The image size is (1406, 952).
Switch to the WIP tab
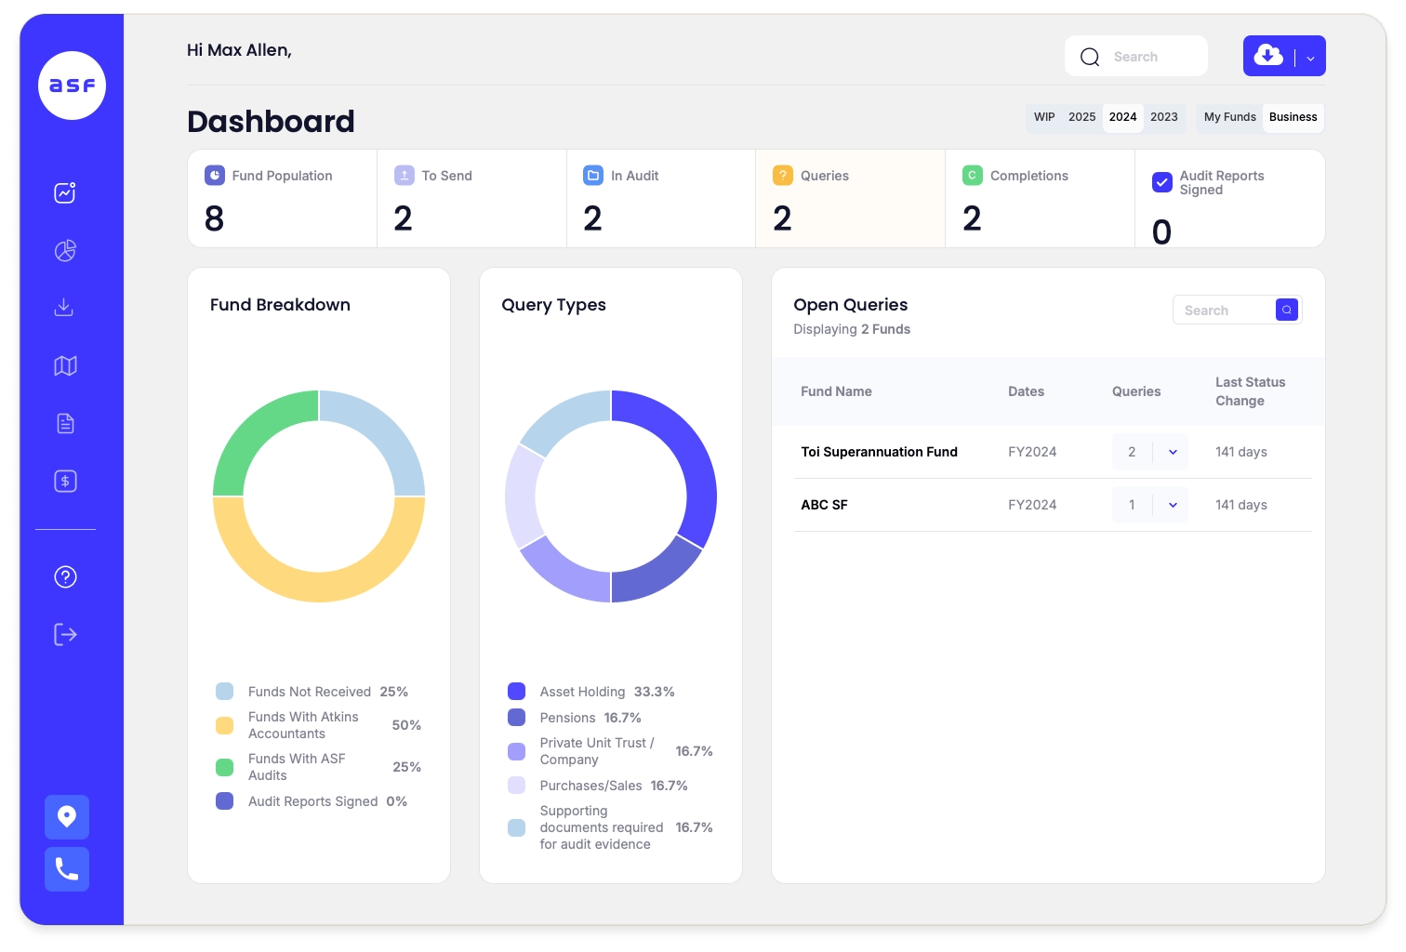[1044, 117]
